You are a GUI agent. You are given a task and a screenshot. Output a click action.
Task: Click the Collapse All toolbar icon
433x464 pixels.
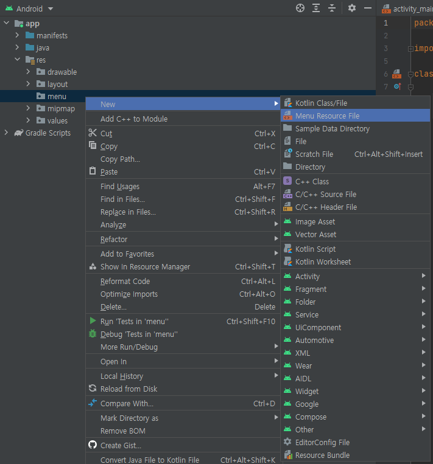click(332, 8)
